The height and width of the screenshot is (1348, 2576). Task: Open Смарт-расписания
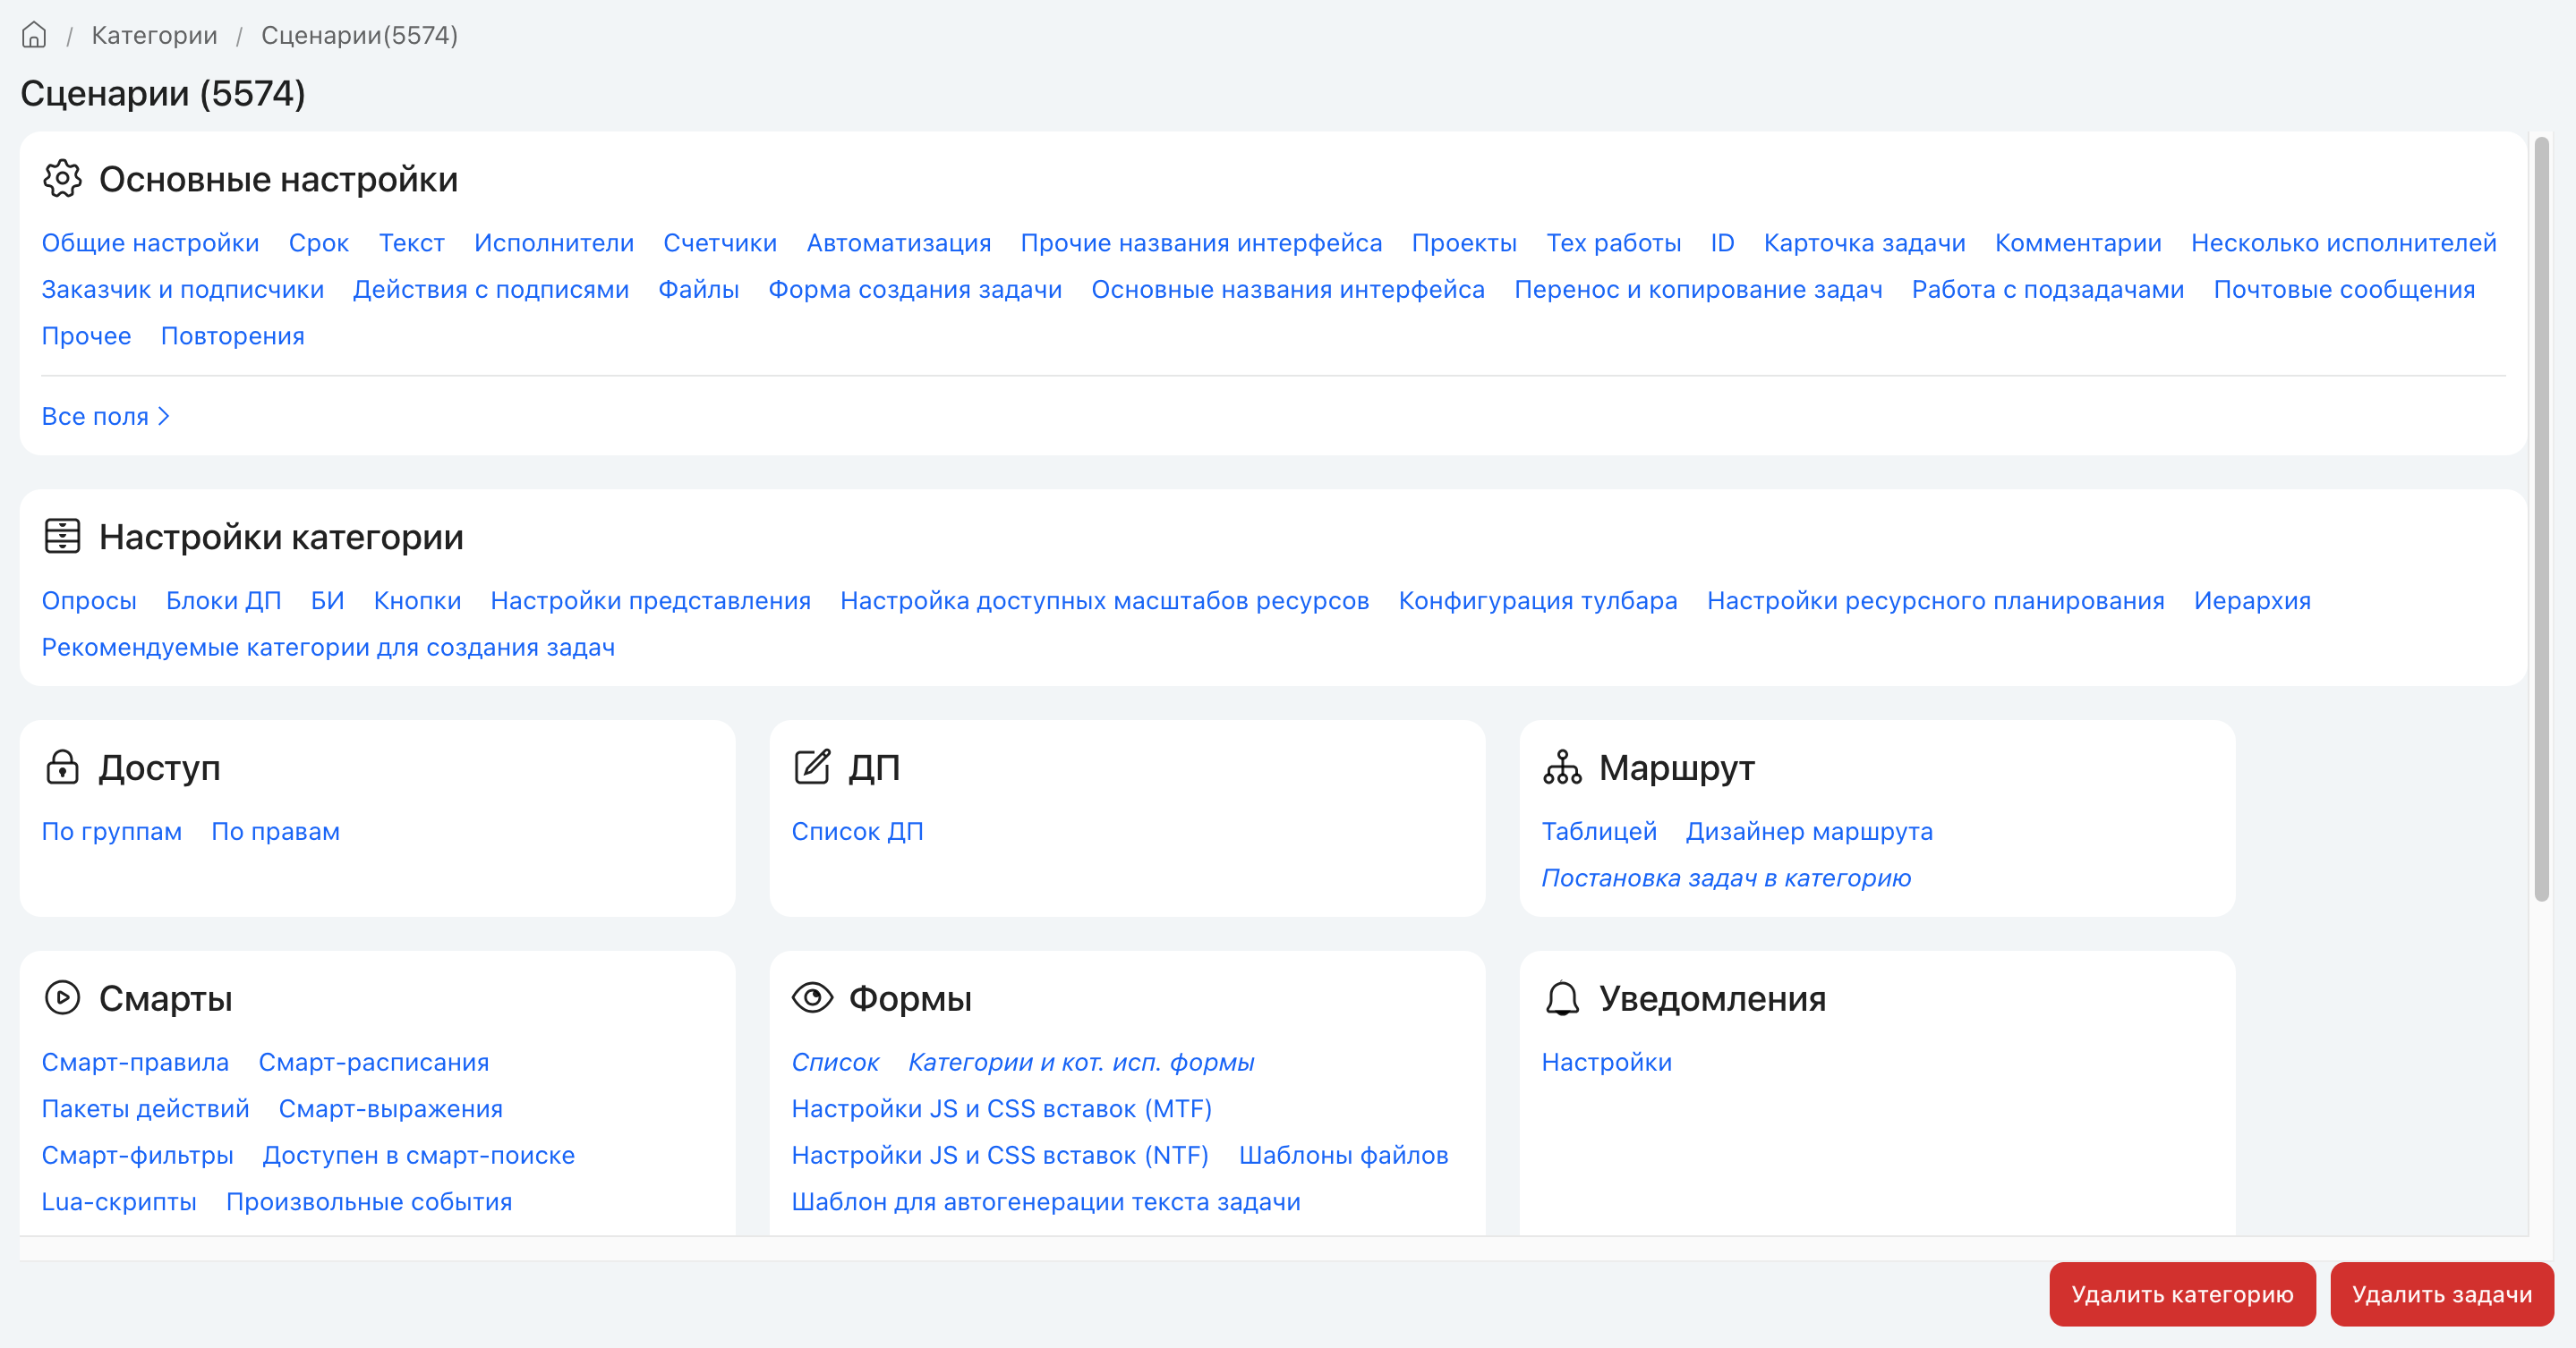[x=374, y=1063]
